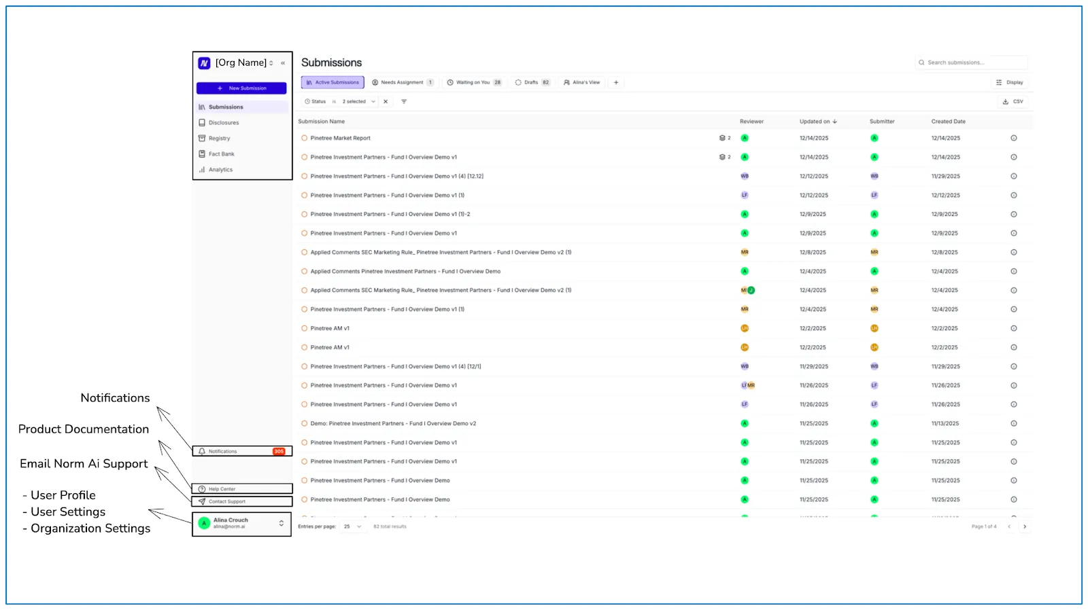This screenshot has width=1088, height=610.
Task: Click the add-filter funnel icon
Action: pyautogui.click(x=404, y=102)
